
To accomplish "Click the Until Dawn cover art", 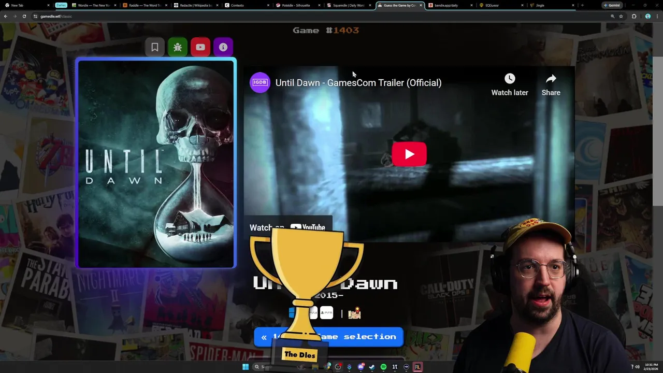I will (156, 164).
